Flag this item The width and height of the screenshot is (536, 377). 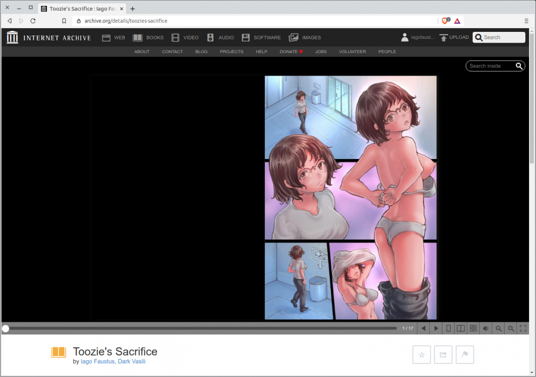point(465,355)
